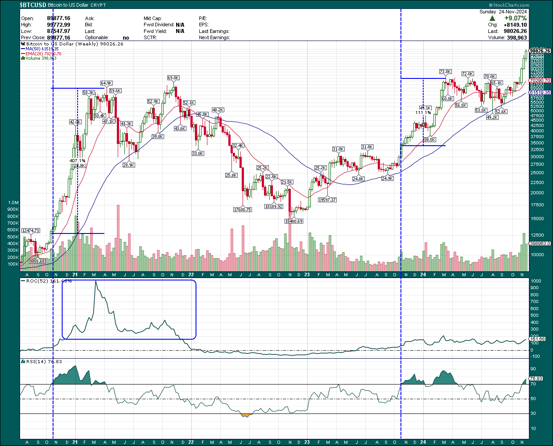Viewport: 553px width, 446px height.
Task: Click the green volume histogram legend icon
Action: pos(22,58)
